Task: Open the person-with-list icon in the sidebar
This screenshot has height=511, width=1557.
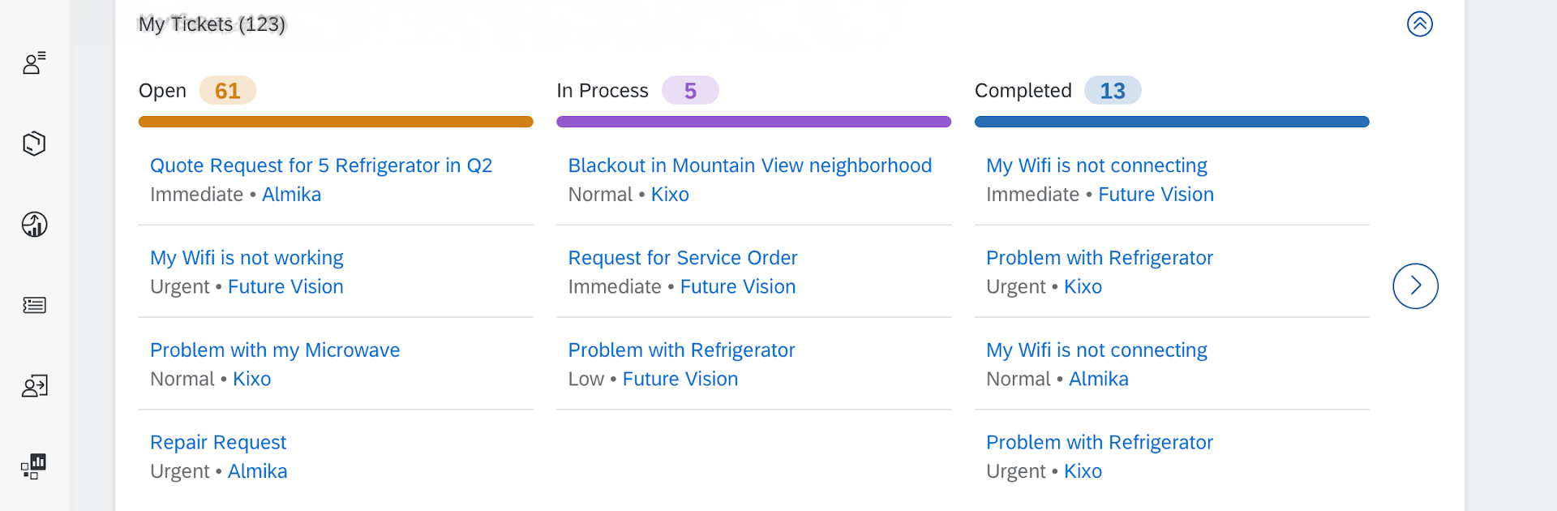Action: (34, 63)
